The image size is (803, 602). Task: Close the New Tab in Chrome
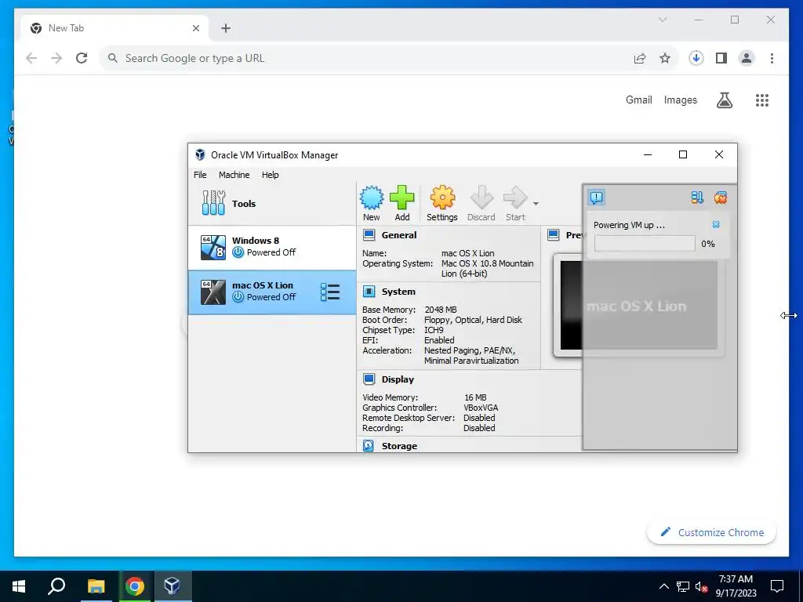[195, 28]
